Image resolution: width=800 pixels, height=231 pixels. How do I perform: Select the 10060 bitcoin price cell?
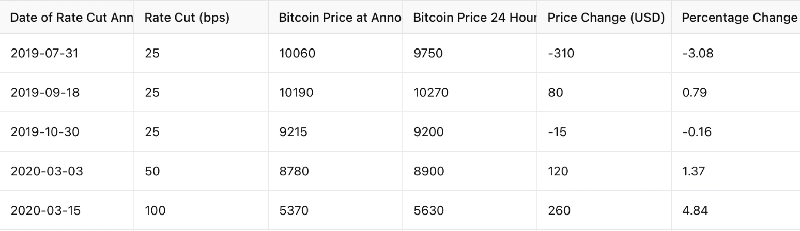[x=335, y=53]
